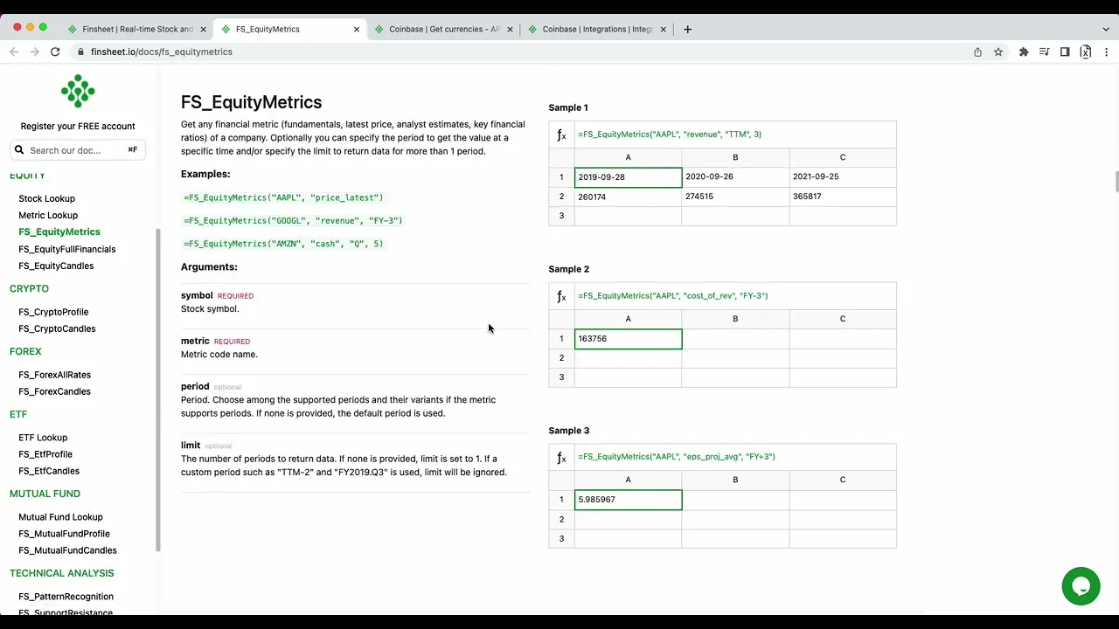Image resolution: width=1119 pixels, height=629 pixels.
Task: Bookmark this page with the star icon
Action: 998,52
